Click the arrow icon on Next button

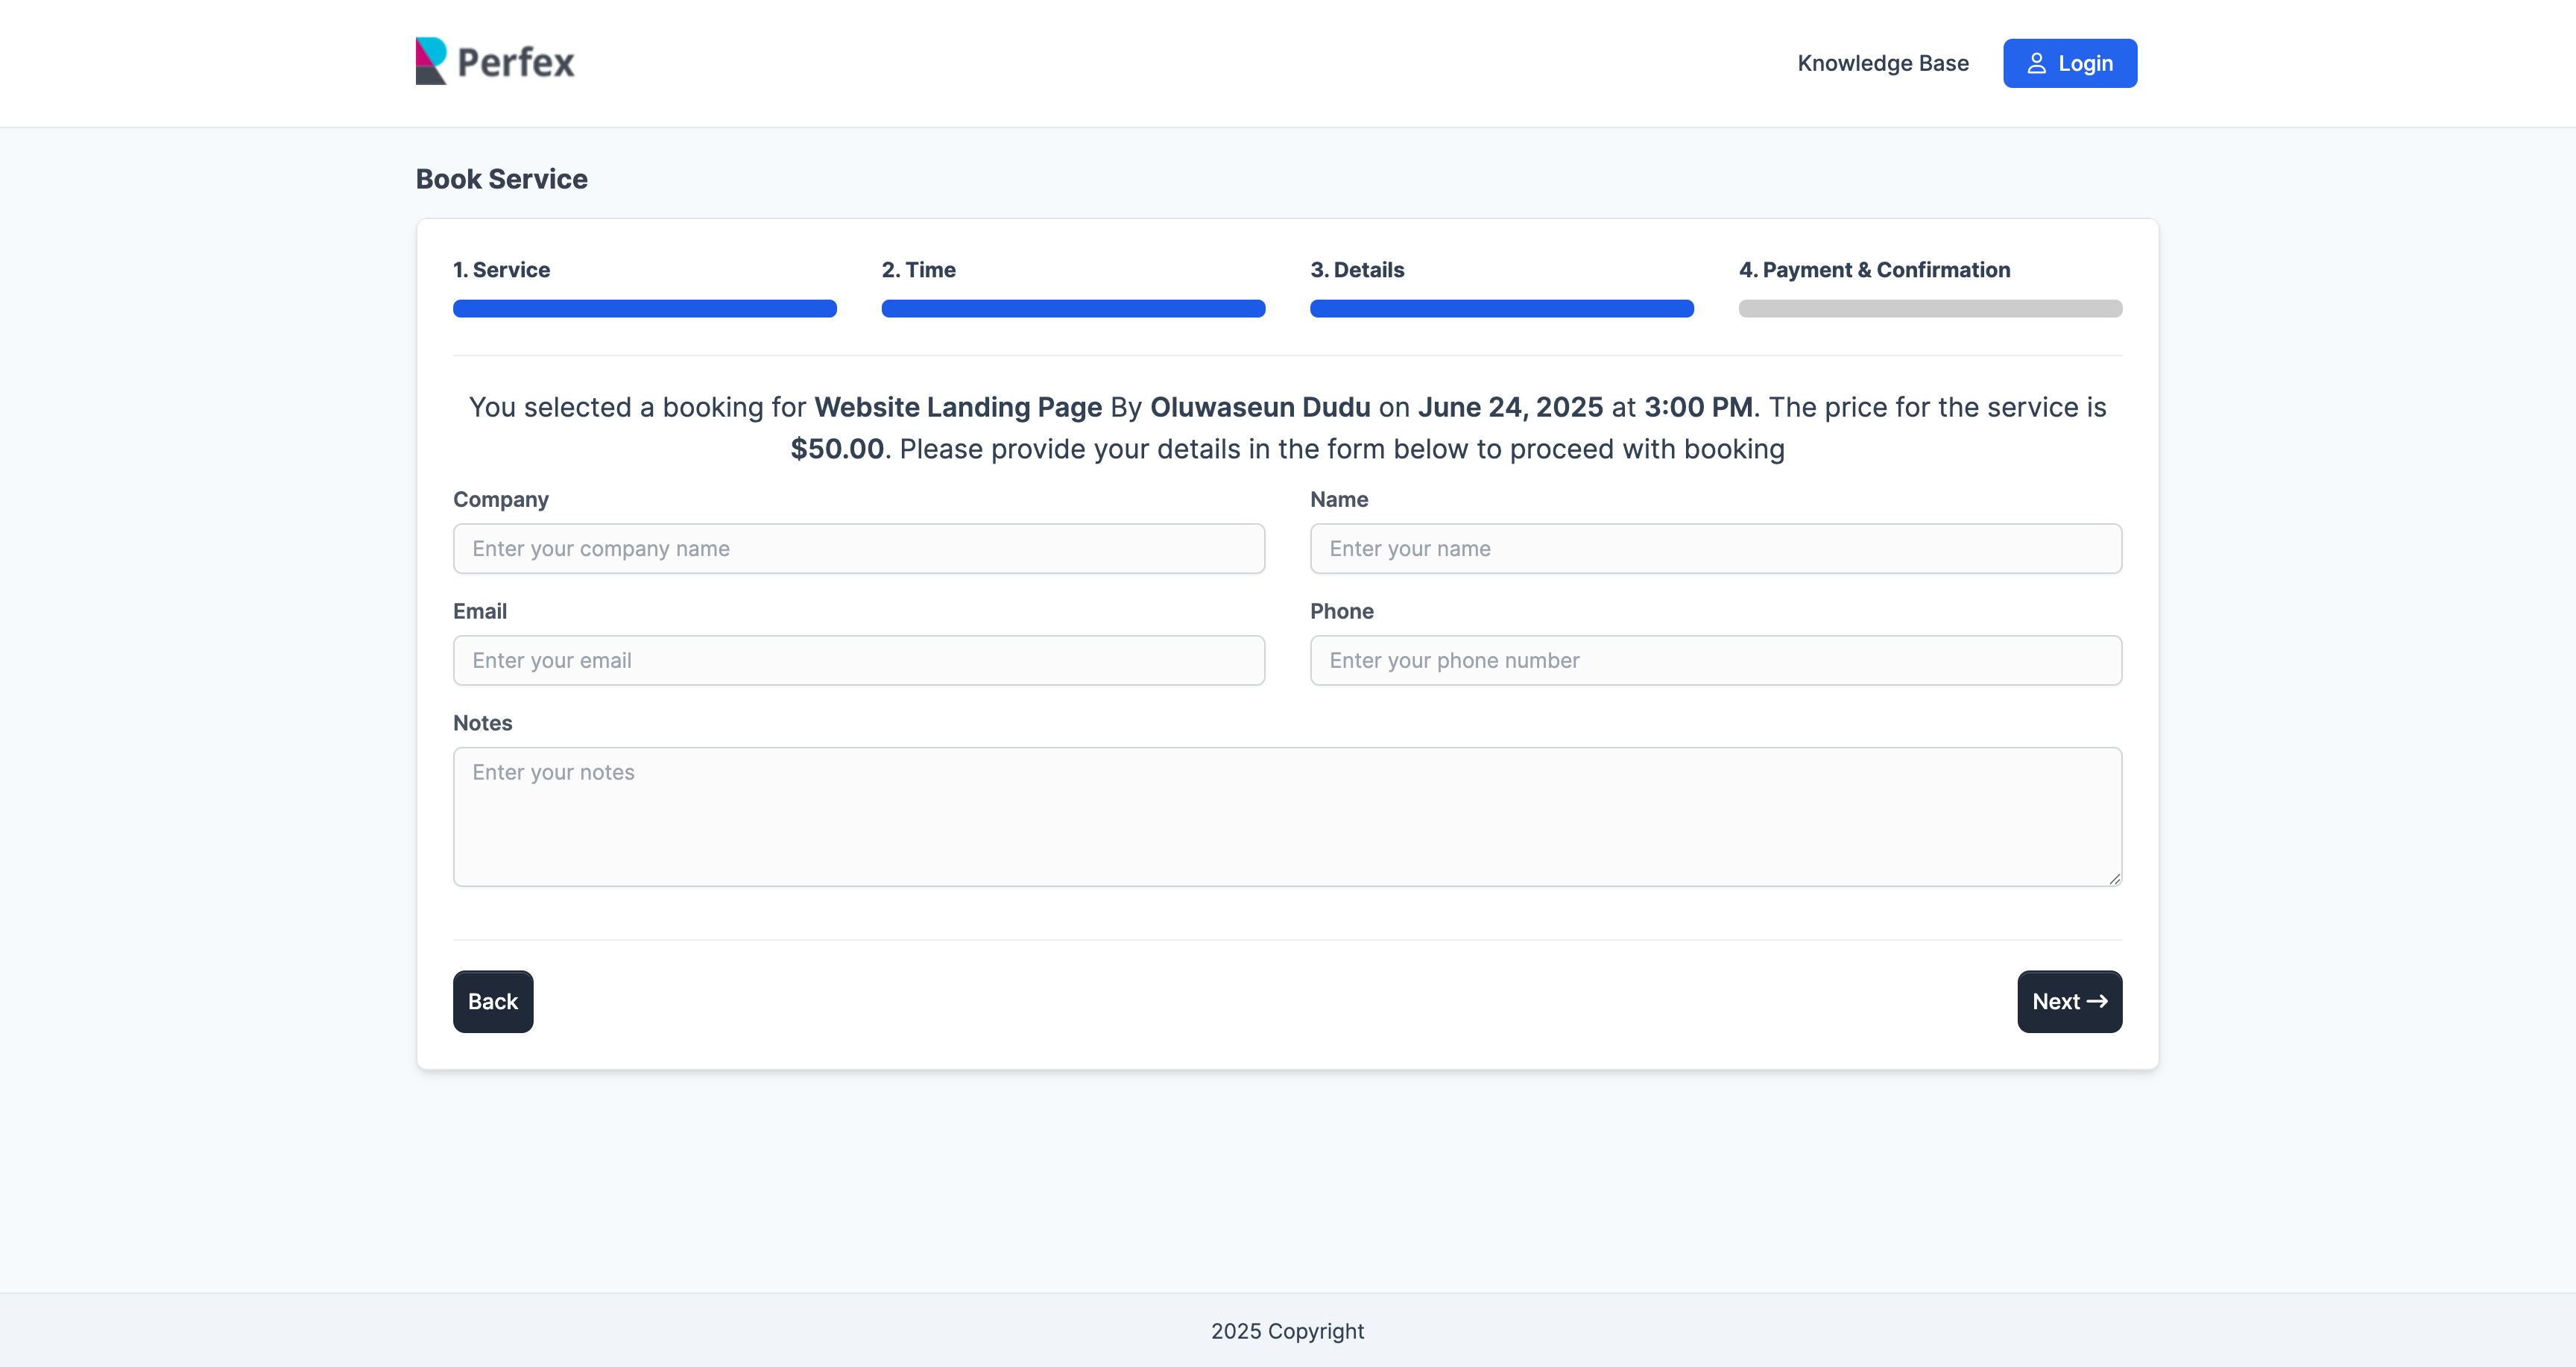tap(2098, 1001)
